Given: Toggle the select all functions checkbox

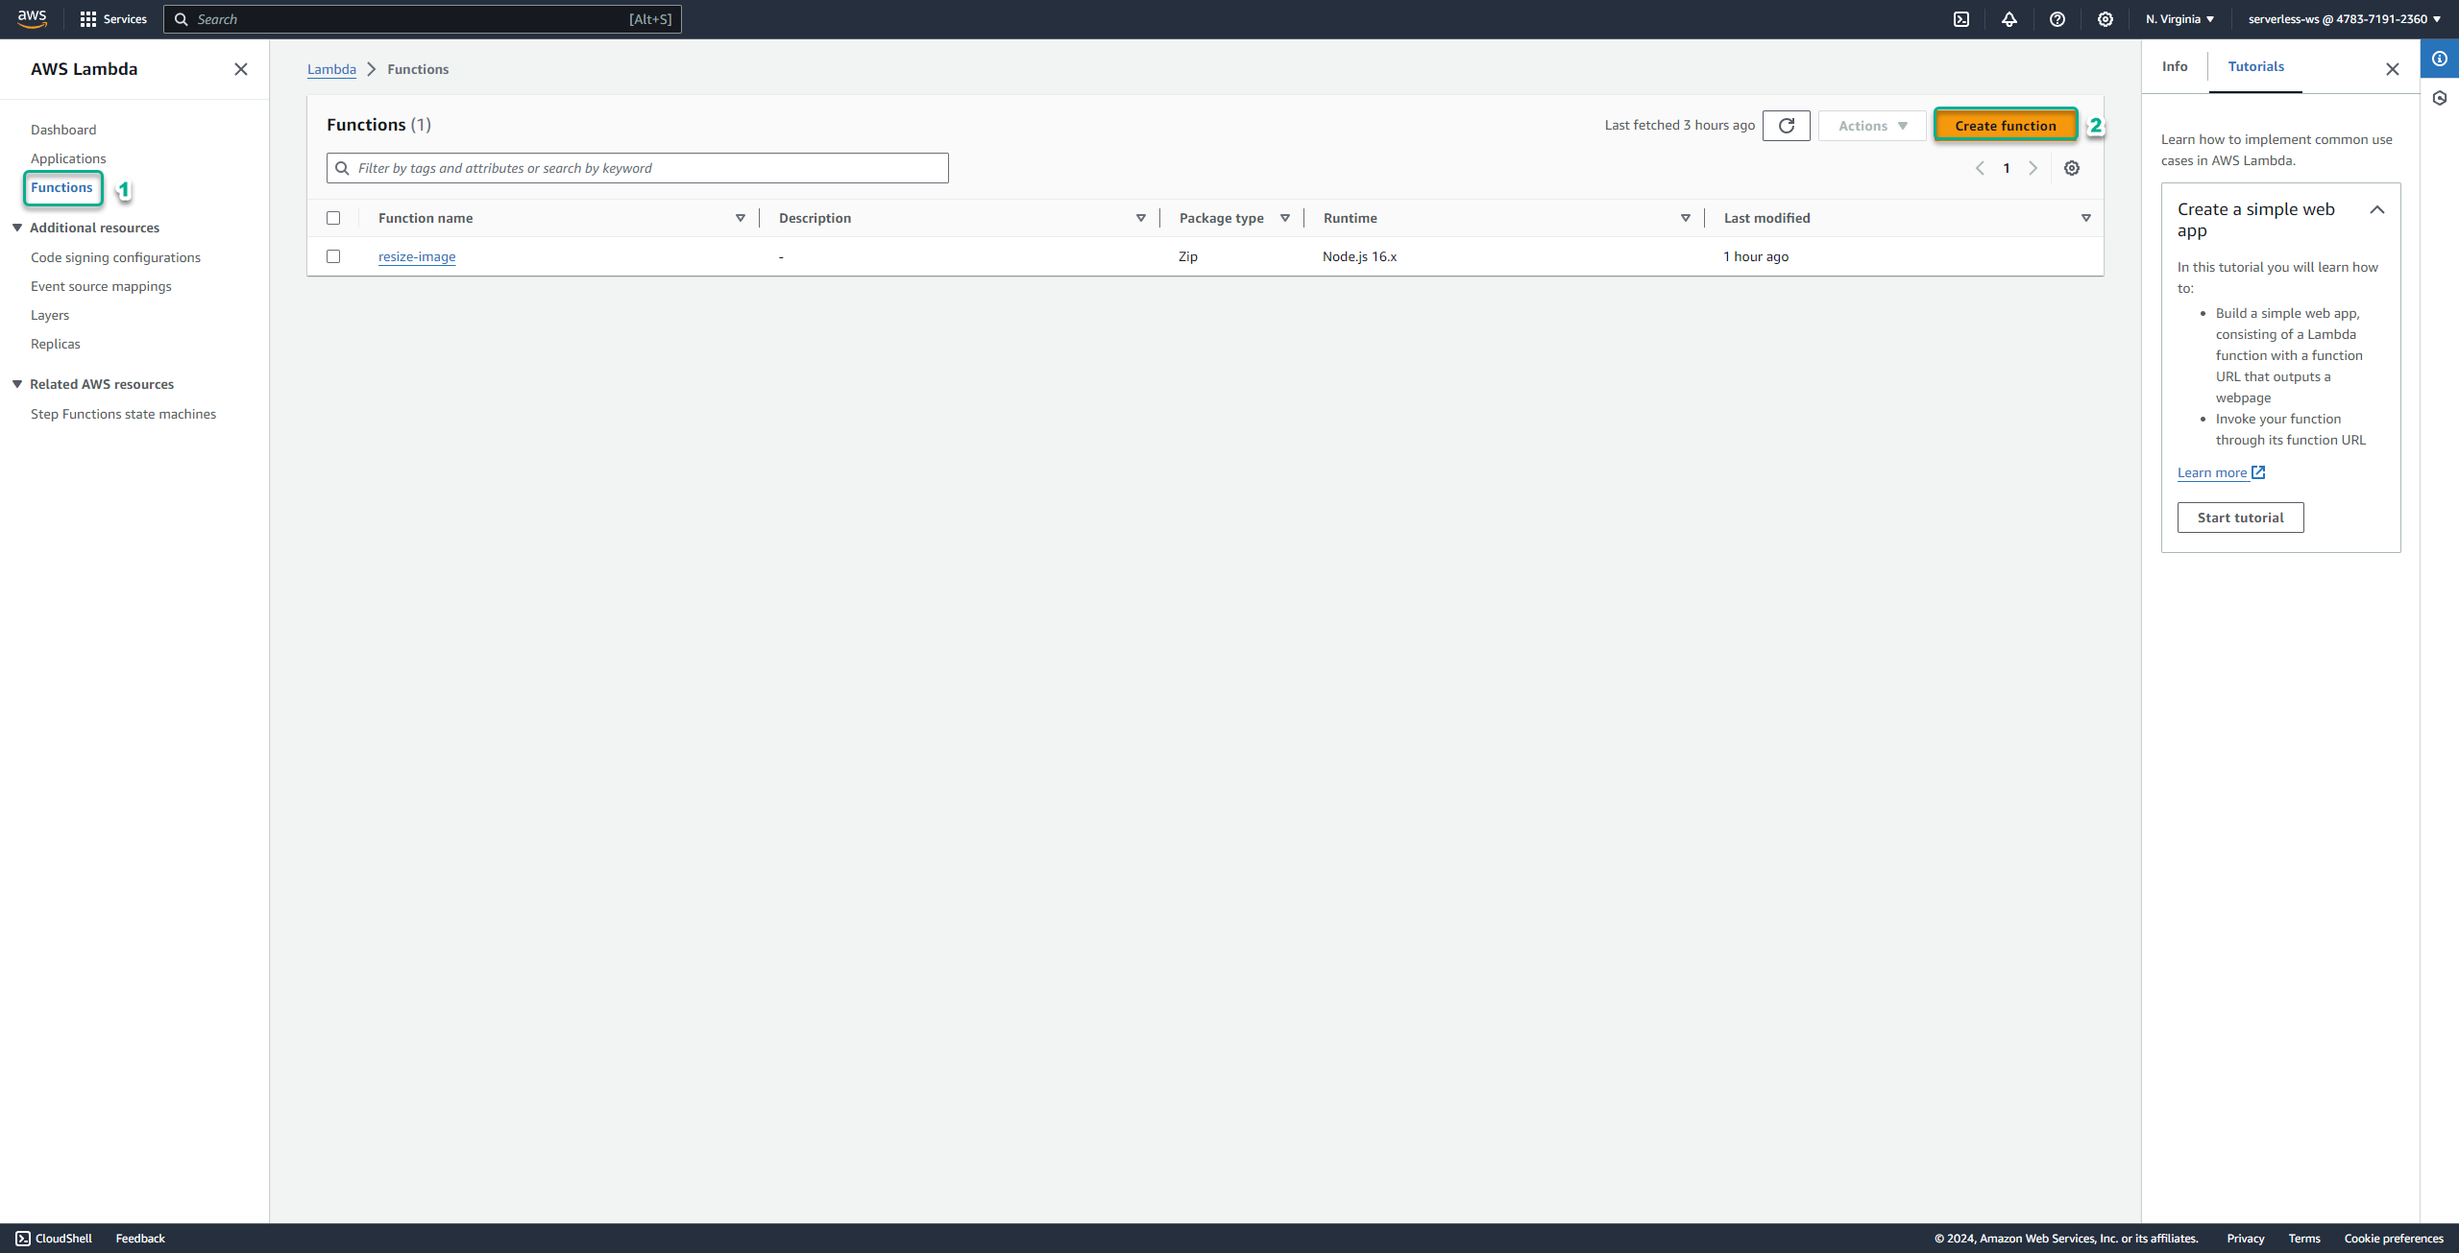Looking at the screenshot, I should [334, 217].
